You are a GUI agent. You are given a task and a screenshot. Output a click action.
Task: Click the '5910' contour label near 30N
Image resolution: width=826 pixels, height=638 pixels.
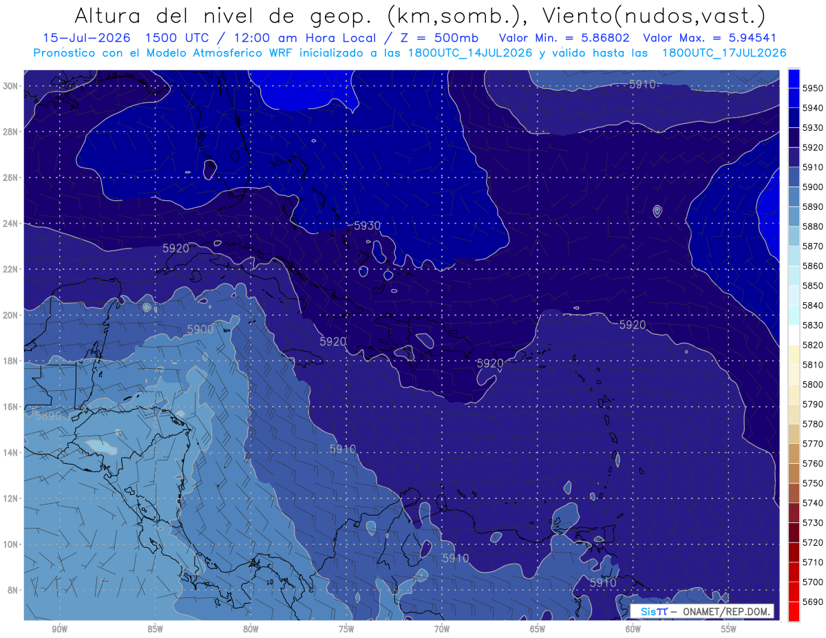point(643,85)
